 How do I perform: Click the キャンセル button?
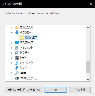pyautogui.click(x=80, y=90)
